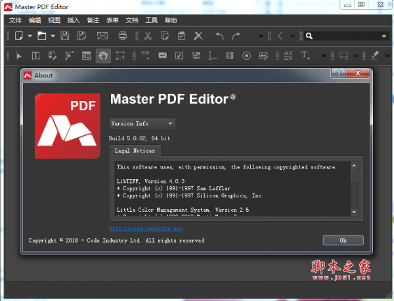The width and height of the screenshot is (394, 301).
Task: Toggle the Hand pan tool
Action: pos(103,56)
